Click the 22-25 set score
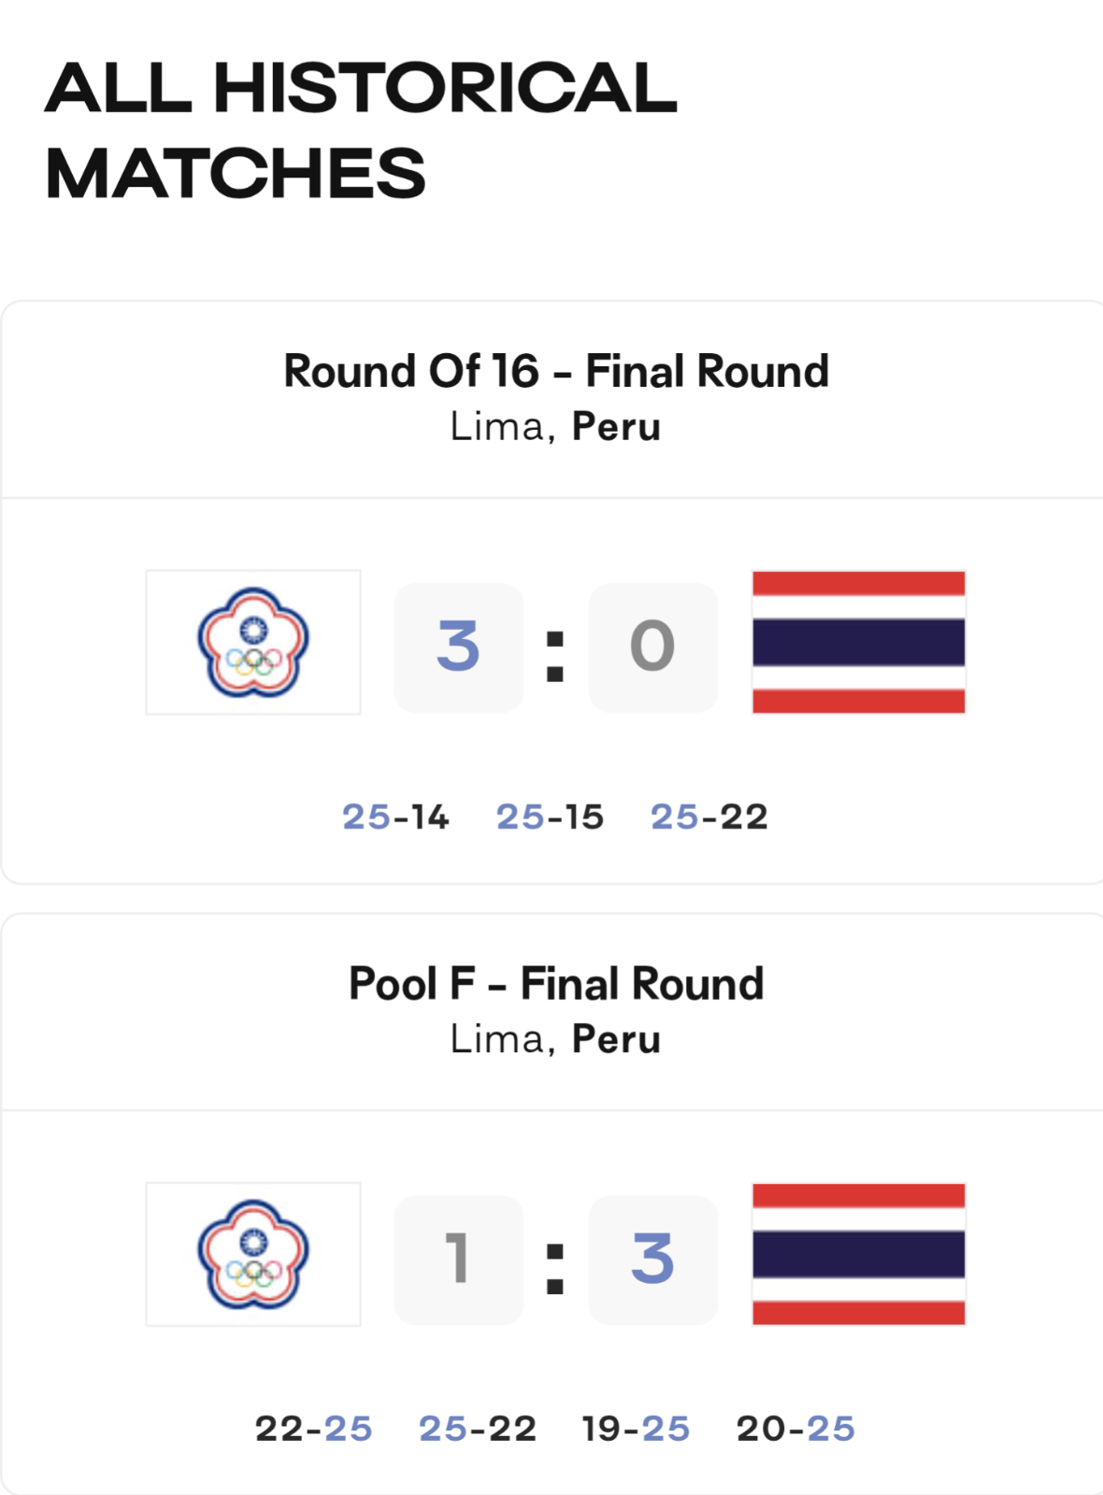 pos(314,1429)
